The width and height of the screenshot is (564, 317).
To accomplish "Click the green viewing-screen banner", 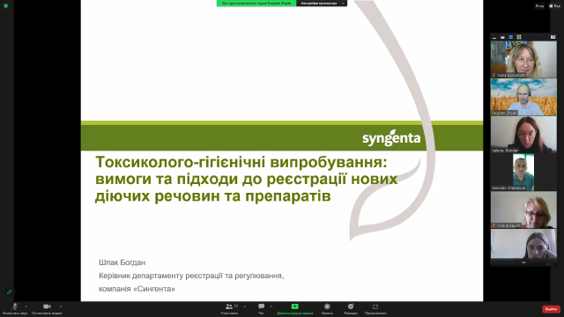I will pyautogui.click(x=256, y=4).
